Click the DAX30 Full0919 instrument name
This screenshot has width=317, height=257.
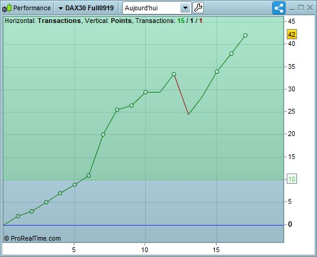click(90, 8)
